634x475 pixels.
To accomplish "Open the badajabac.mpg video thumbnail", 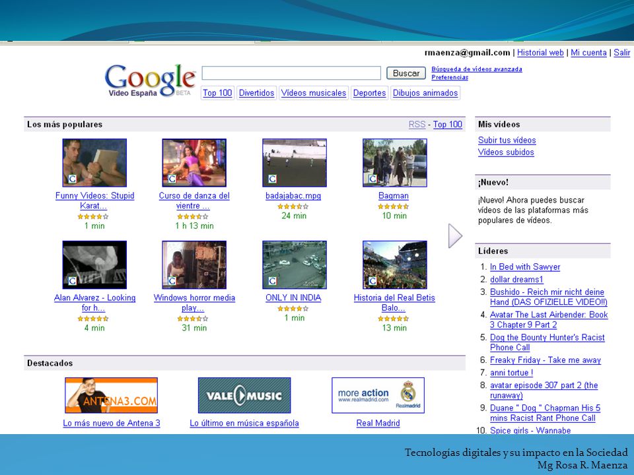I will coord(295,163).
